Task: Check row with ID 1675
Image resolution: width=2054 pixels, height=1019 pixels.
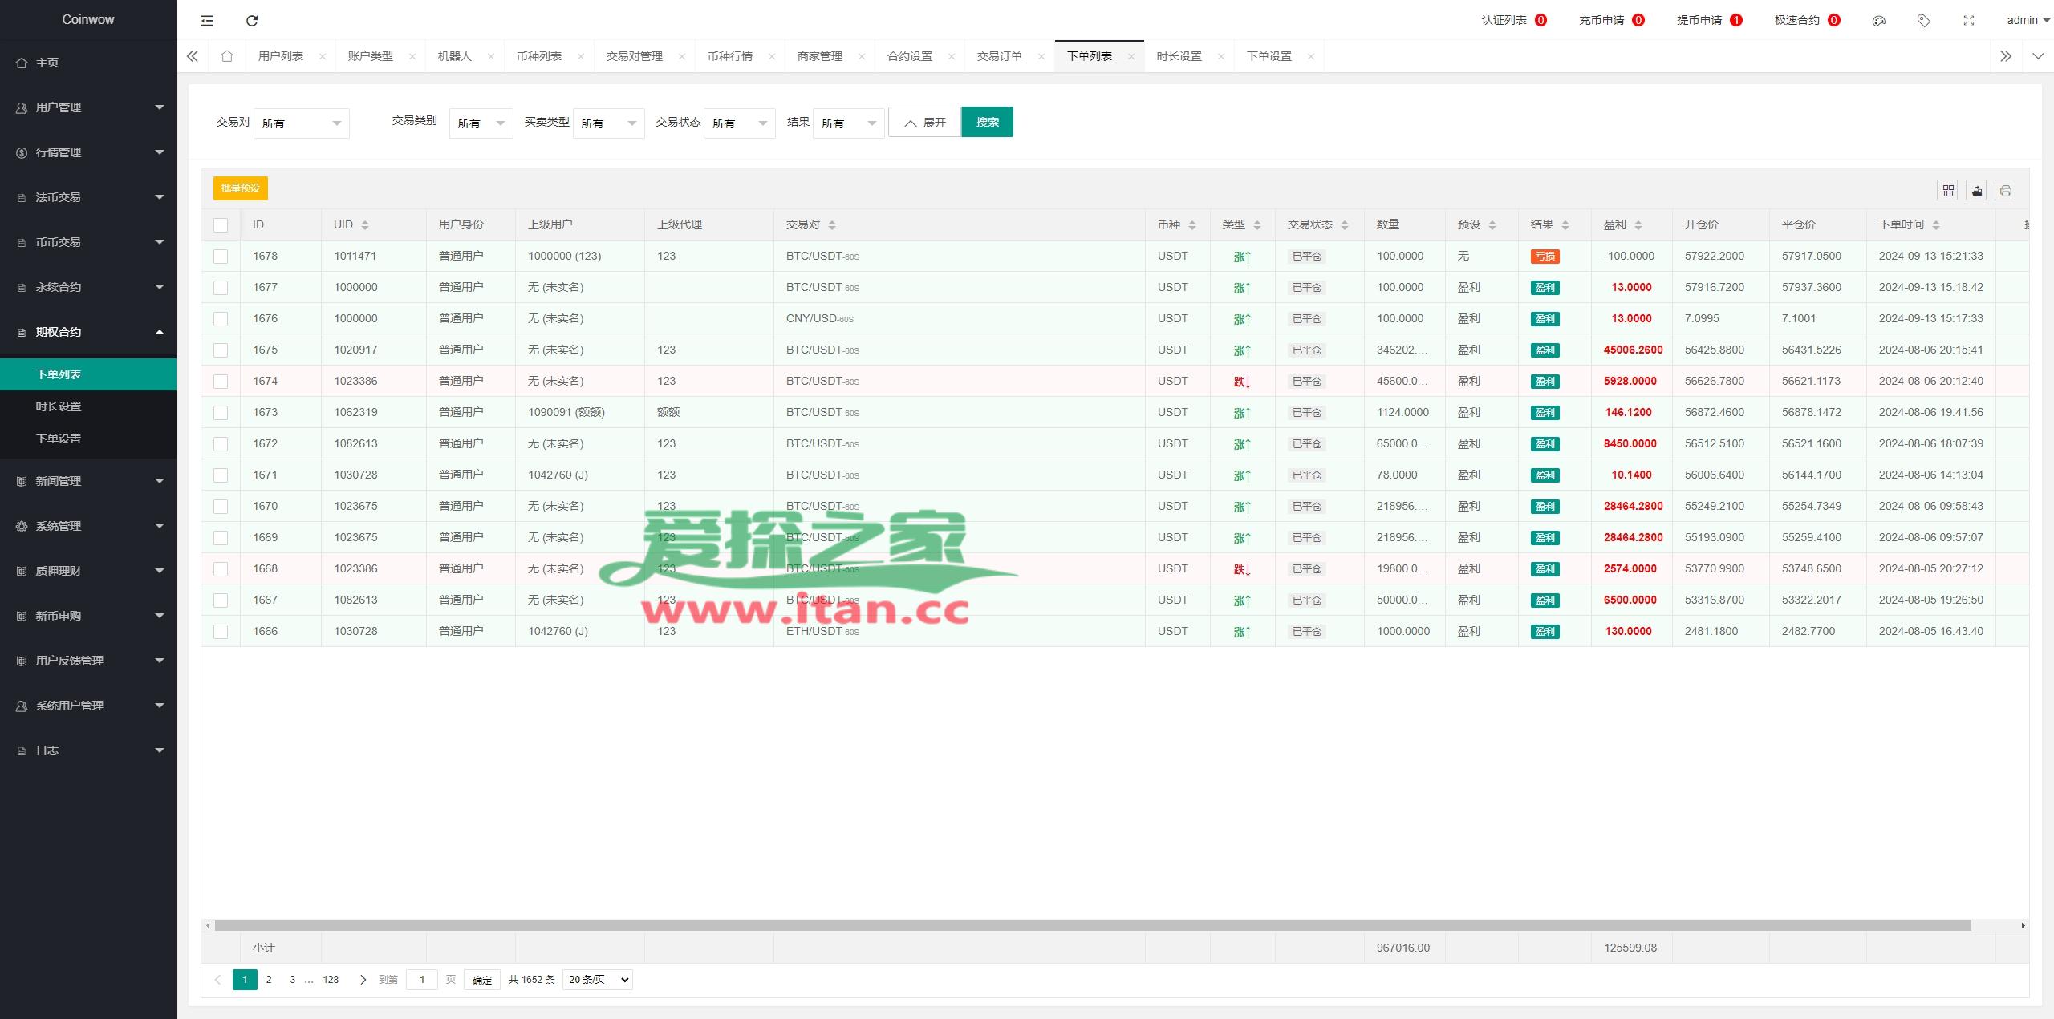Action: point(221,350)
